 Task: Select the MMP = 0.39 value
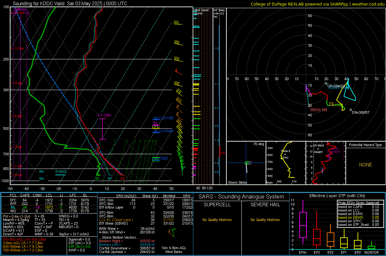click(x=44, y=234)
